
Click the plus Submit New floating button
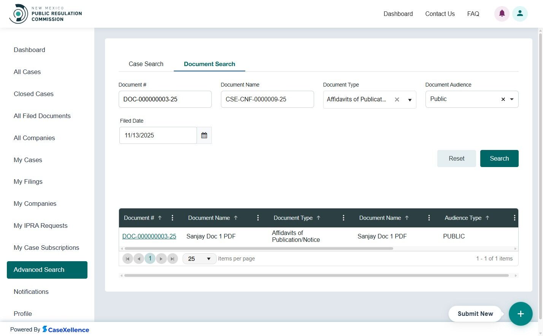pos(521,314)
